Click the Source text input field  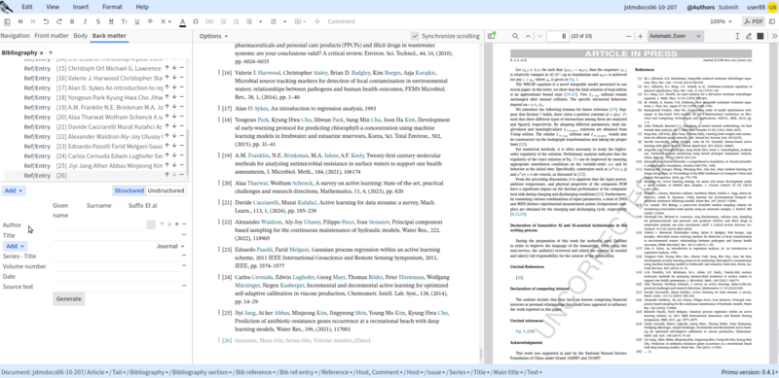(x=116, y=287)
